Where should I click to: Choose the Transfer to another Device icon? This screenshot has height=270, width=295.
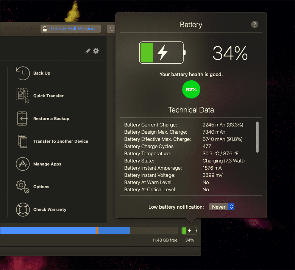[23, 141]
